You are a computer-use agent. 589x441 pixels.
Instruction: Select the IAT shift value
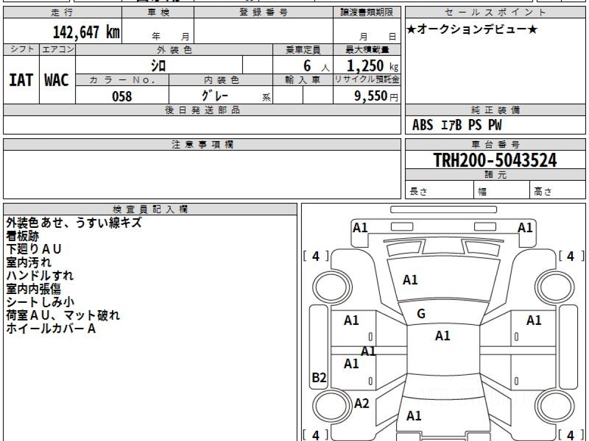pos(21,80)
